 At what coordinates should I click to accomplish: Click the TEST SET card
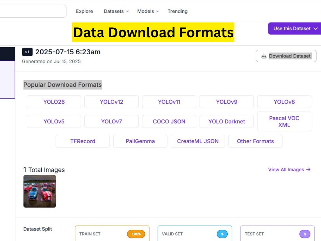(x=277, y=233)
